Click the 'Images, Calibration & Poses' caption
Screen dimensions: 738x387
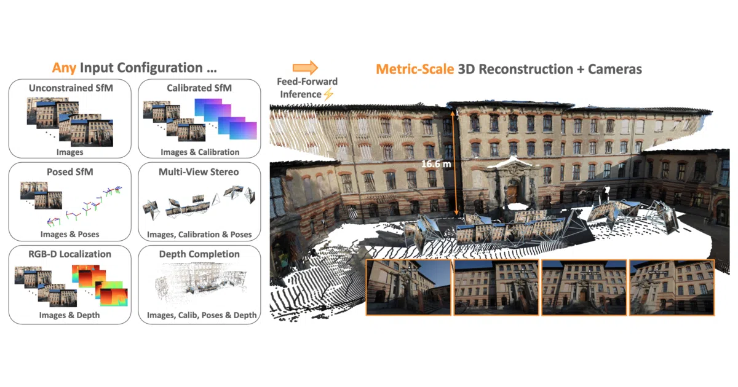(x=199, y=234)
